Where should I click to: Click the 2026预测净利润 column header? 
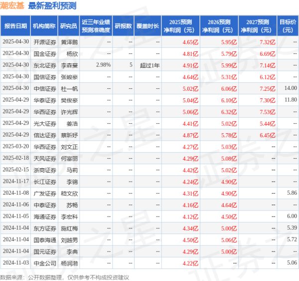(219, 25)
